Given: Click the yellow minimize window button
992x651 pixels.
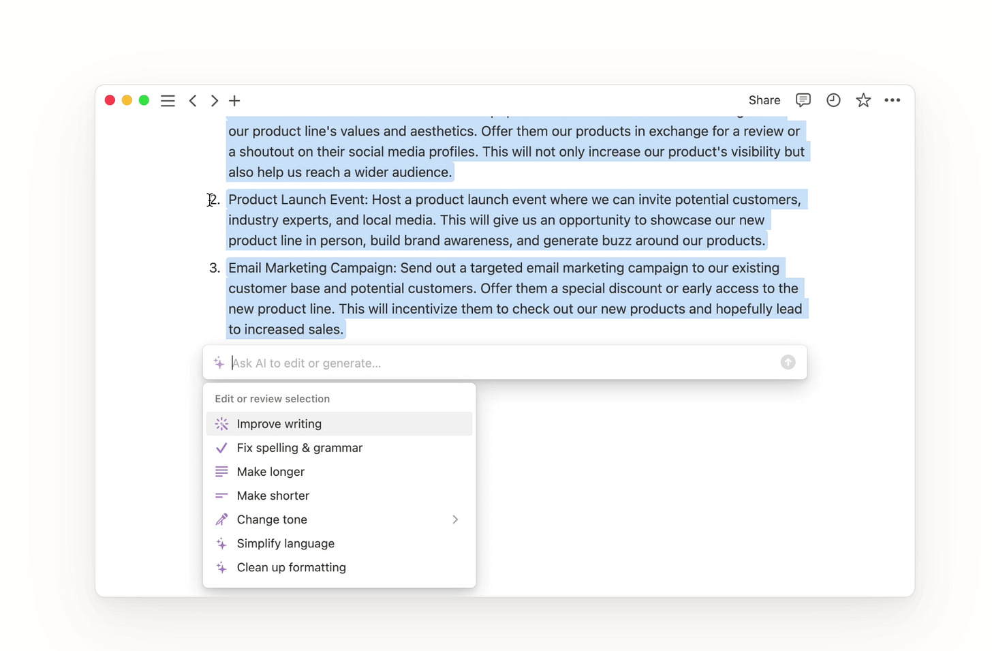Looking at the screenshot, I should (x=127, y=100).
